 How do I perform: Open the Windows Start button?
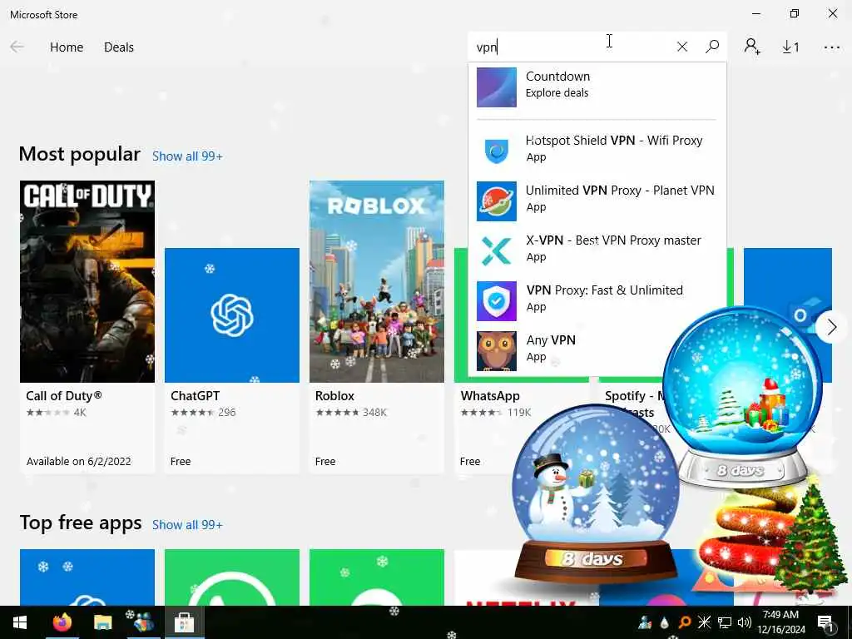click(x=20, y=622)
